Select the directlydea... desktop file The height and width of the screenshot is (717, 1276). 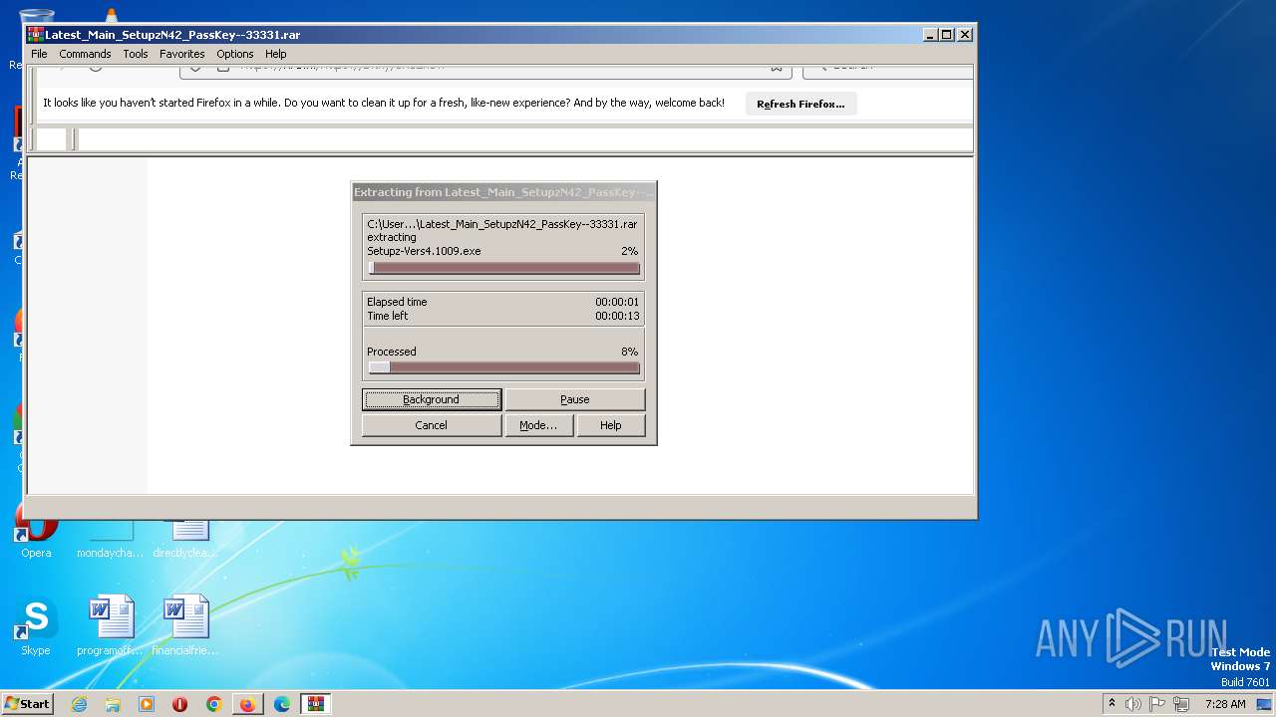(186, 540)
